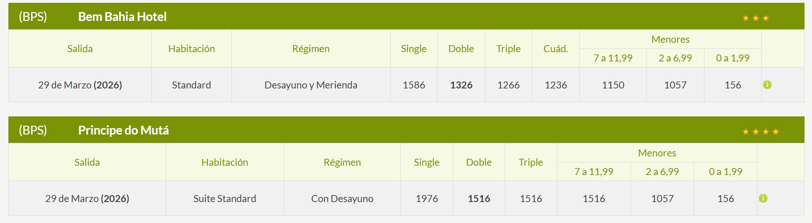Select Doble price 1516 for Principe

point(479,198)
